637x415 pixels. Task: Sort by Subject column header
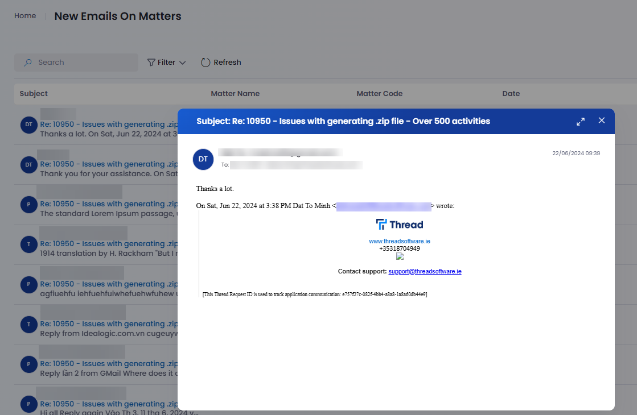[34, 93]
